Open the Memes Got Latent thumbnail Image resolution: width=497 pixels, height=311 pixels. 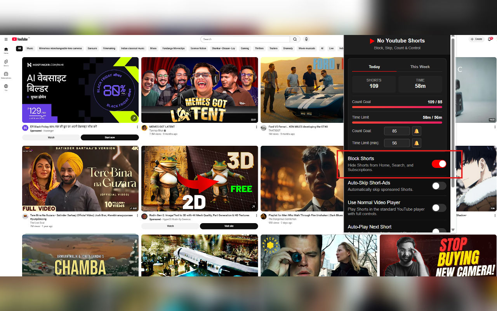click(200, 90)
